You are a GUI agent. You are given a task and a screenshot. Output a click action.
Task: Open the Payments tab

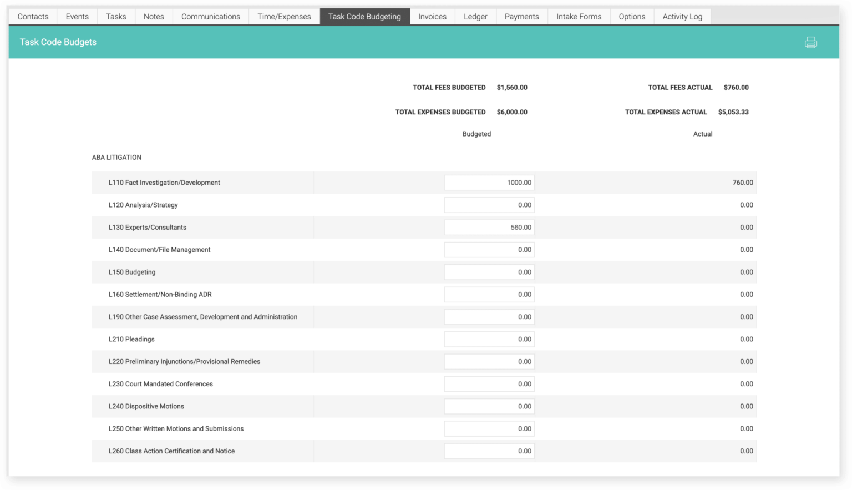tap(521, 16)
